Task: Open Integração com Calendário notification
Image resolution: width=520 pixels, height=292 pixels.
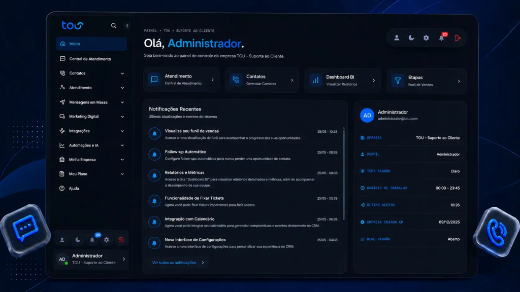Action: (x=243, y=222)
